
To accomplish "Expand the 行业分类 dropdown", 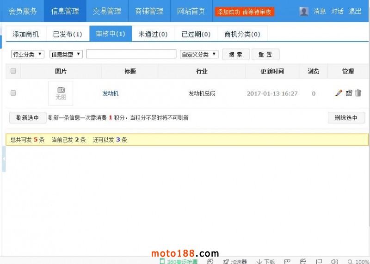I will (28, 54).
